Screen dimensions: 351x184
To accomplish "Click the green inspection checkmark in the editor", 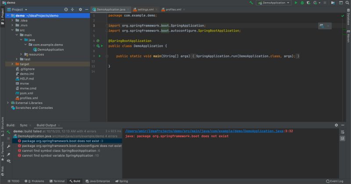I will 343,16.
